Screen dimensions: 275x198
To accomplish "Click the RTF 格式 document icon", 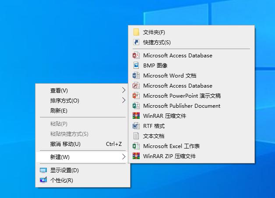I will coord(136,126).
